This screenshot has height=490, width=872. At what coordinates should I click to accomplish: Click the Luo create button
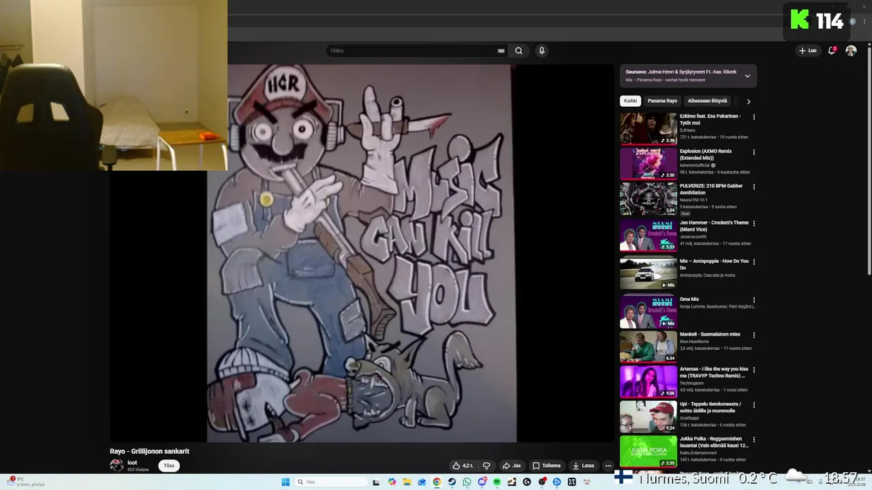click(808, 50)
